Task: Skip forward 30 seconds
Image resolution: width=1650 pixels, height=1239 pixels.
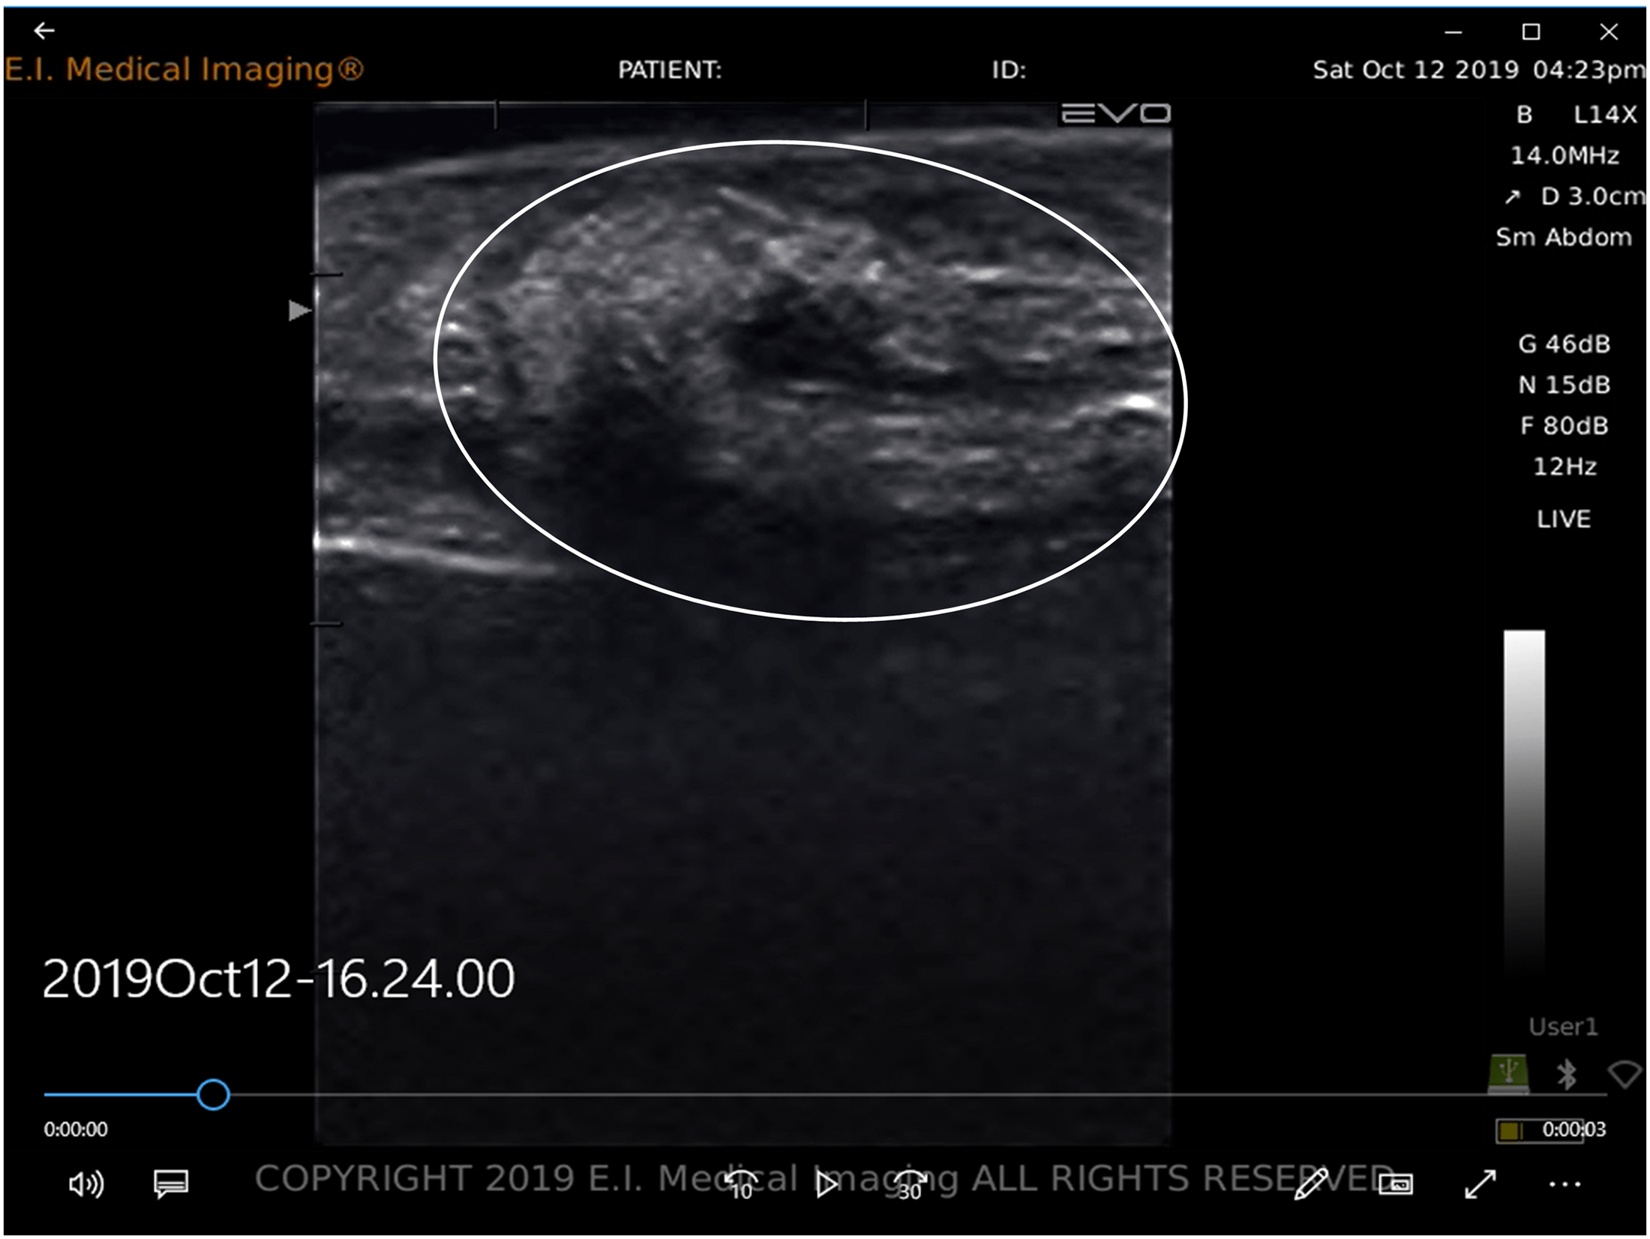Action: [910, 1185]
